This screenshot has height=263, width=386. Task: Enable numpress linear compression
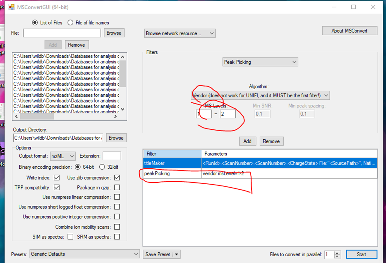[x=117, y=197]
